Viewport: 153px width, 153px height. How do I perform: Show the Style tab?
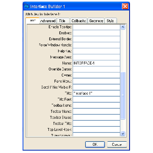(111, 21)
